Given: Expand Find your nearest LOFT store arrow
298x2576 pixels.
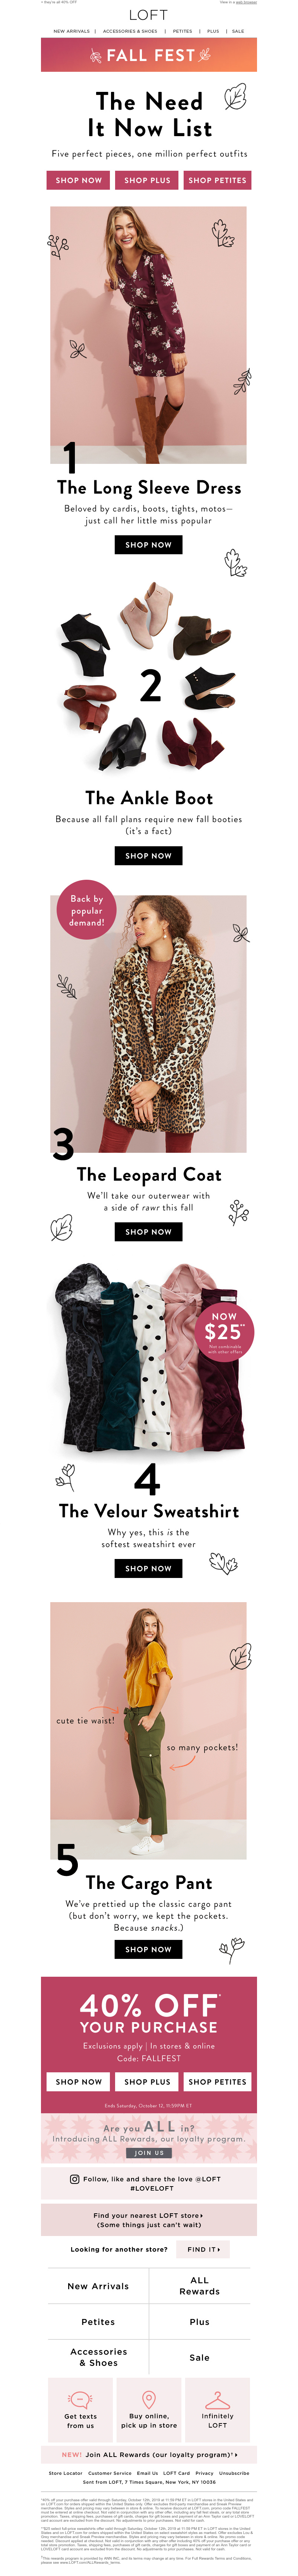Looking at the screenshot, I should 202,2215.
